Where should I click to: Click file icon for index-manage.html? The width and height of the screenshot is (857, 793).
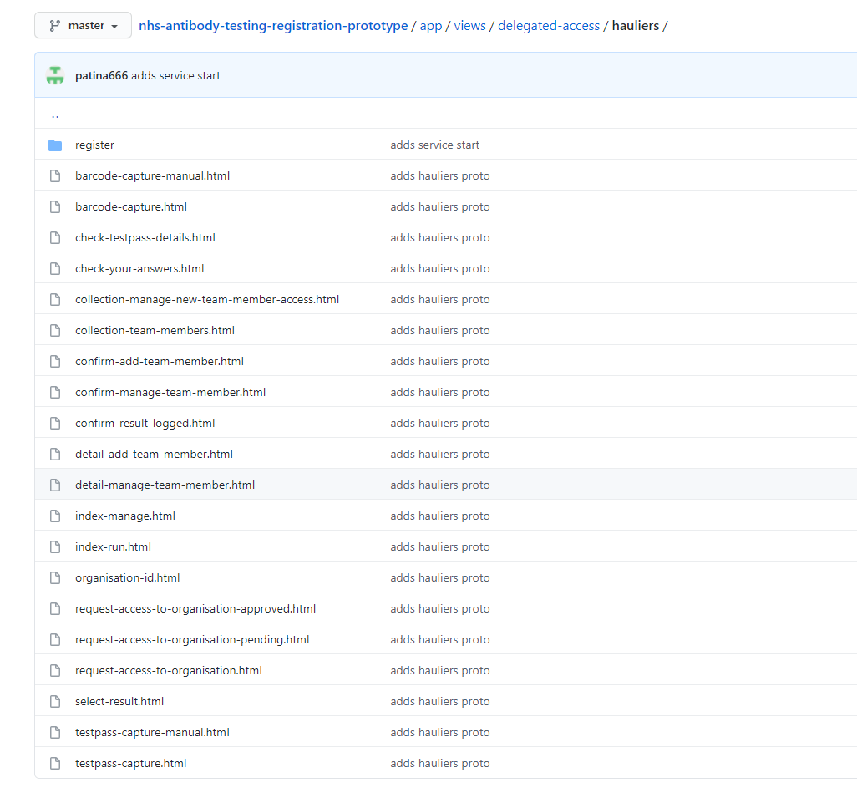coord(55,516)
